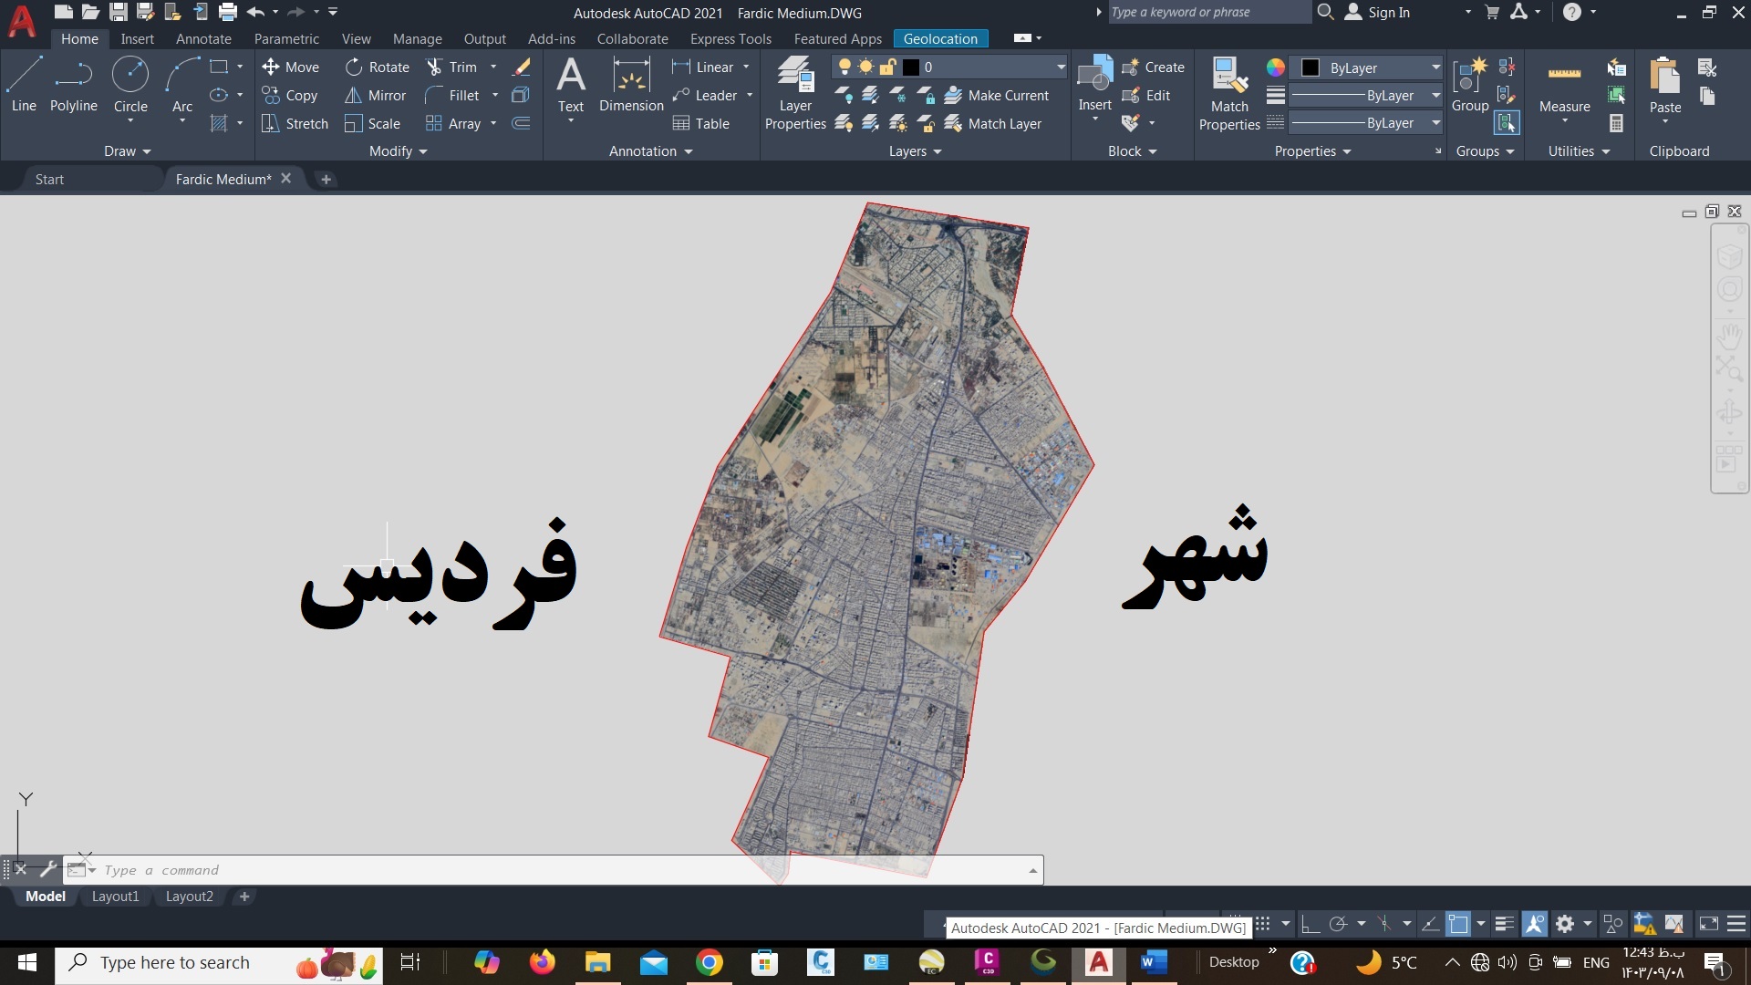This screenshot has height=985, width=1751.
Task: Select the Fillet tool
Action: (461, 95)
